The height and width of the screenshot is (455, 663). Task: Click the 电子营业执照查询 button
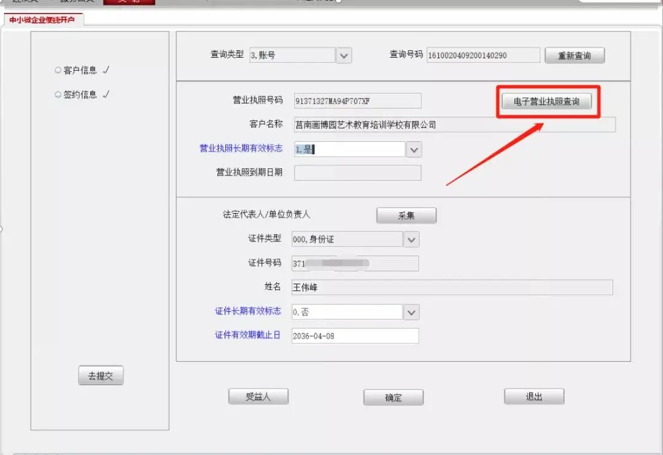pos(546,101)
